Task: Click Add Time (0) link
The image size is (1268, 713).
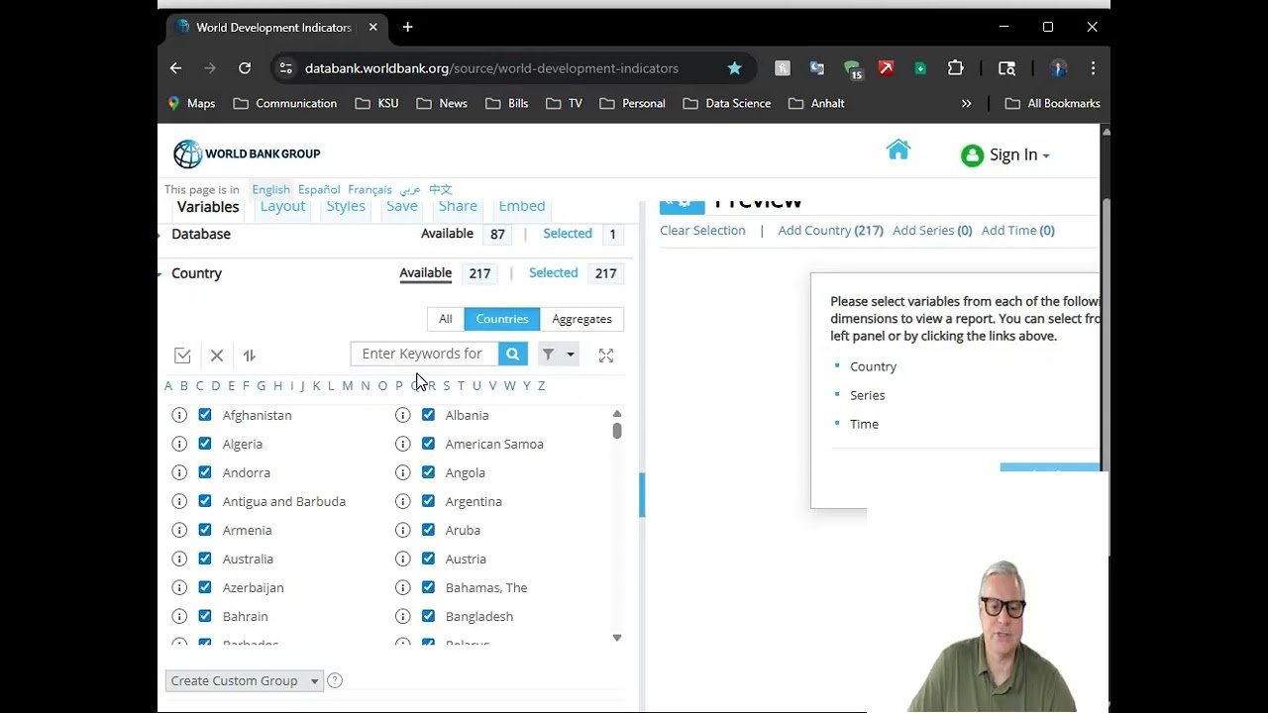Action: 1018,231
